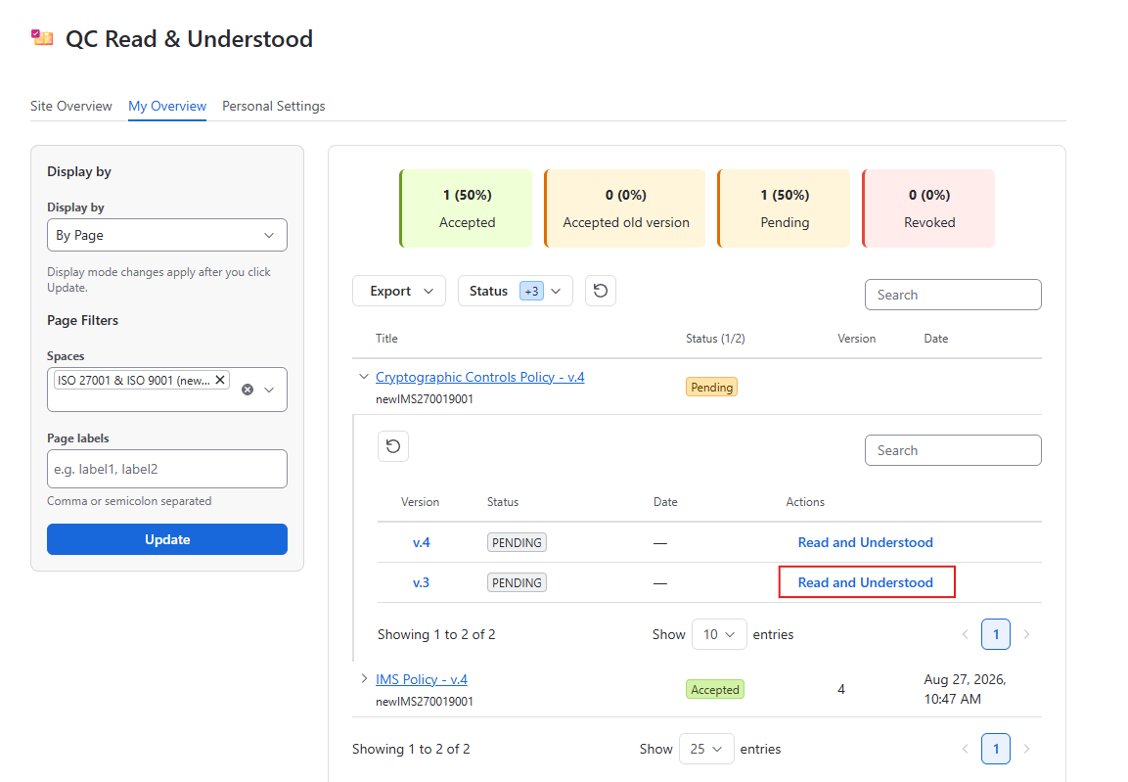Viewport: 1128px width, 782px height.
Task: Click the sub-table Status column header
Action: [x=502, y=502]
